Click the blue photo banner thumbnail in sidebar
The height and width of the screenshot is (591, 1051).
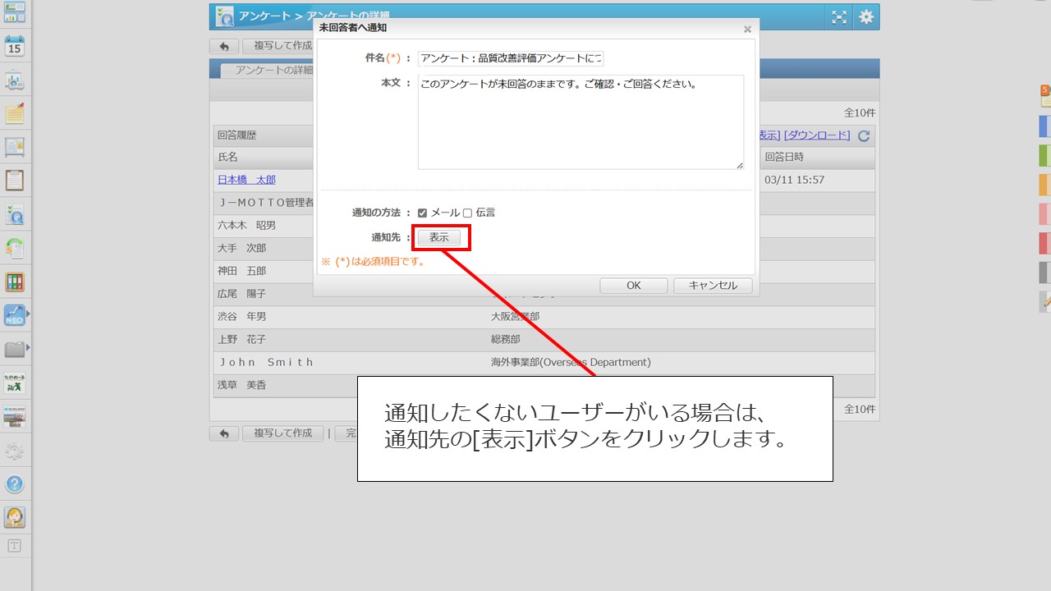(x=15, y=417)
